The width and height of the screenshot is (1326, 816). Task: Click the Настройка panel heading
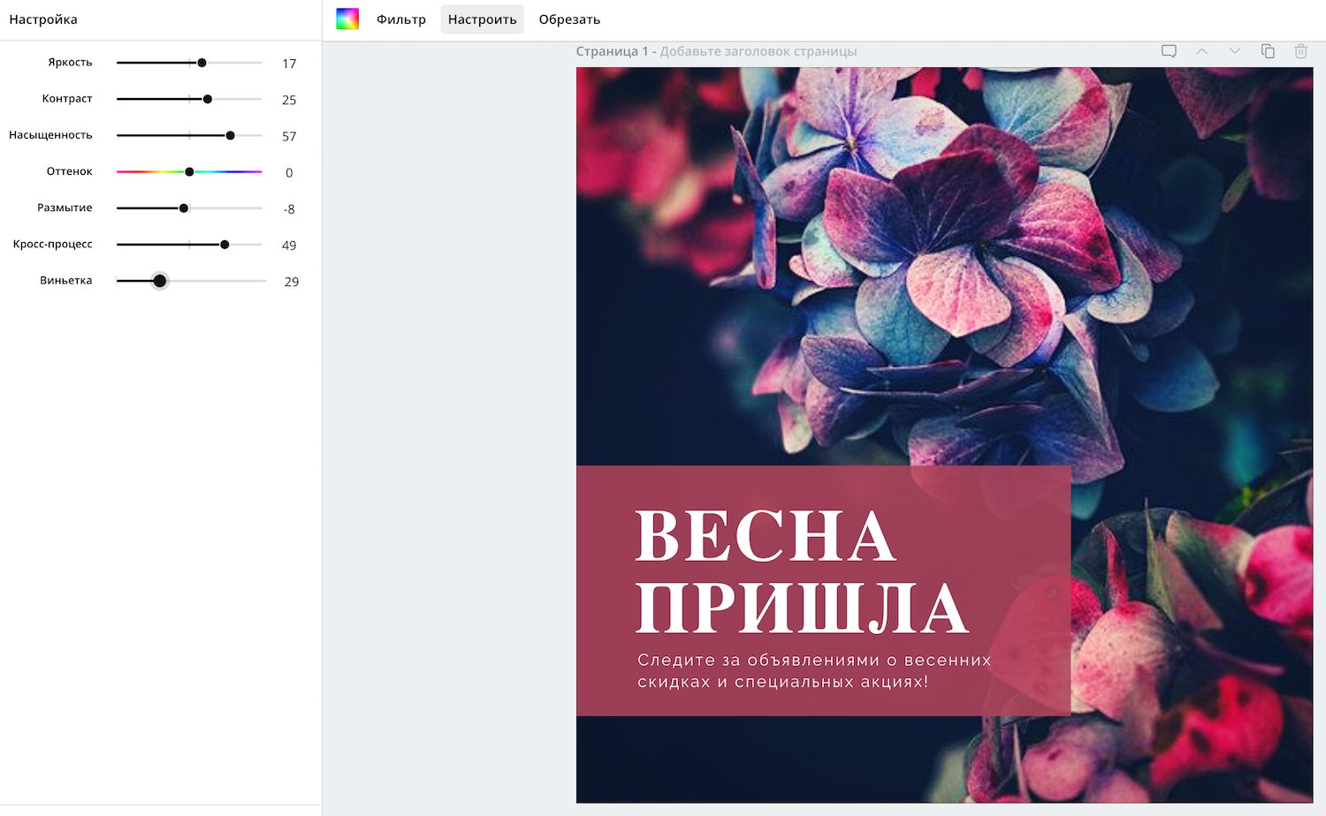[43, 19]
